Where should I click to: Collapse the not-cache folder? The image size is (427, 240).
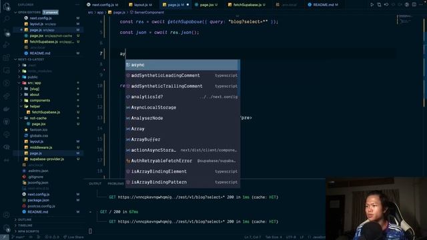click(x=38, y=119)
